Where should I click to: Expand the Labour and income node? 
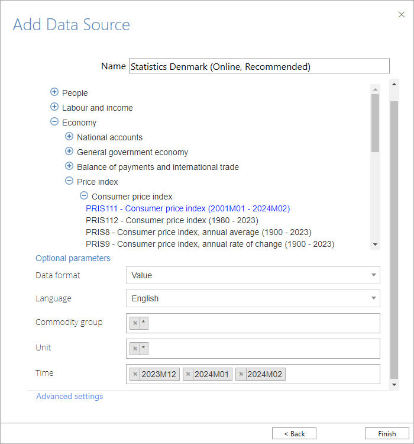54,107
